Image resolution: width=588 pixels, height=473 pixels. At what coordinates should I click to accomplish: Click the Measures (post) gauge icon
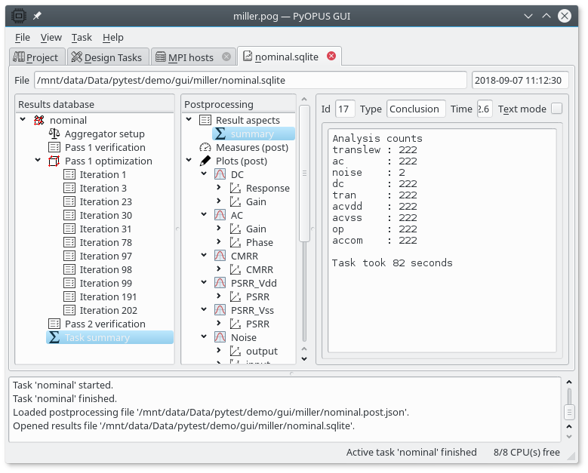pos(205,147)
